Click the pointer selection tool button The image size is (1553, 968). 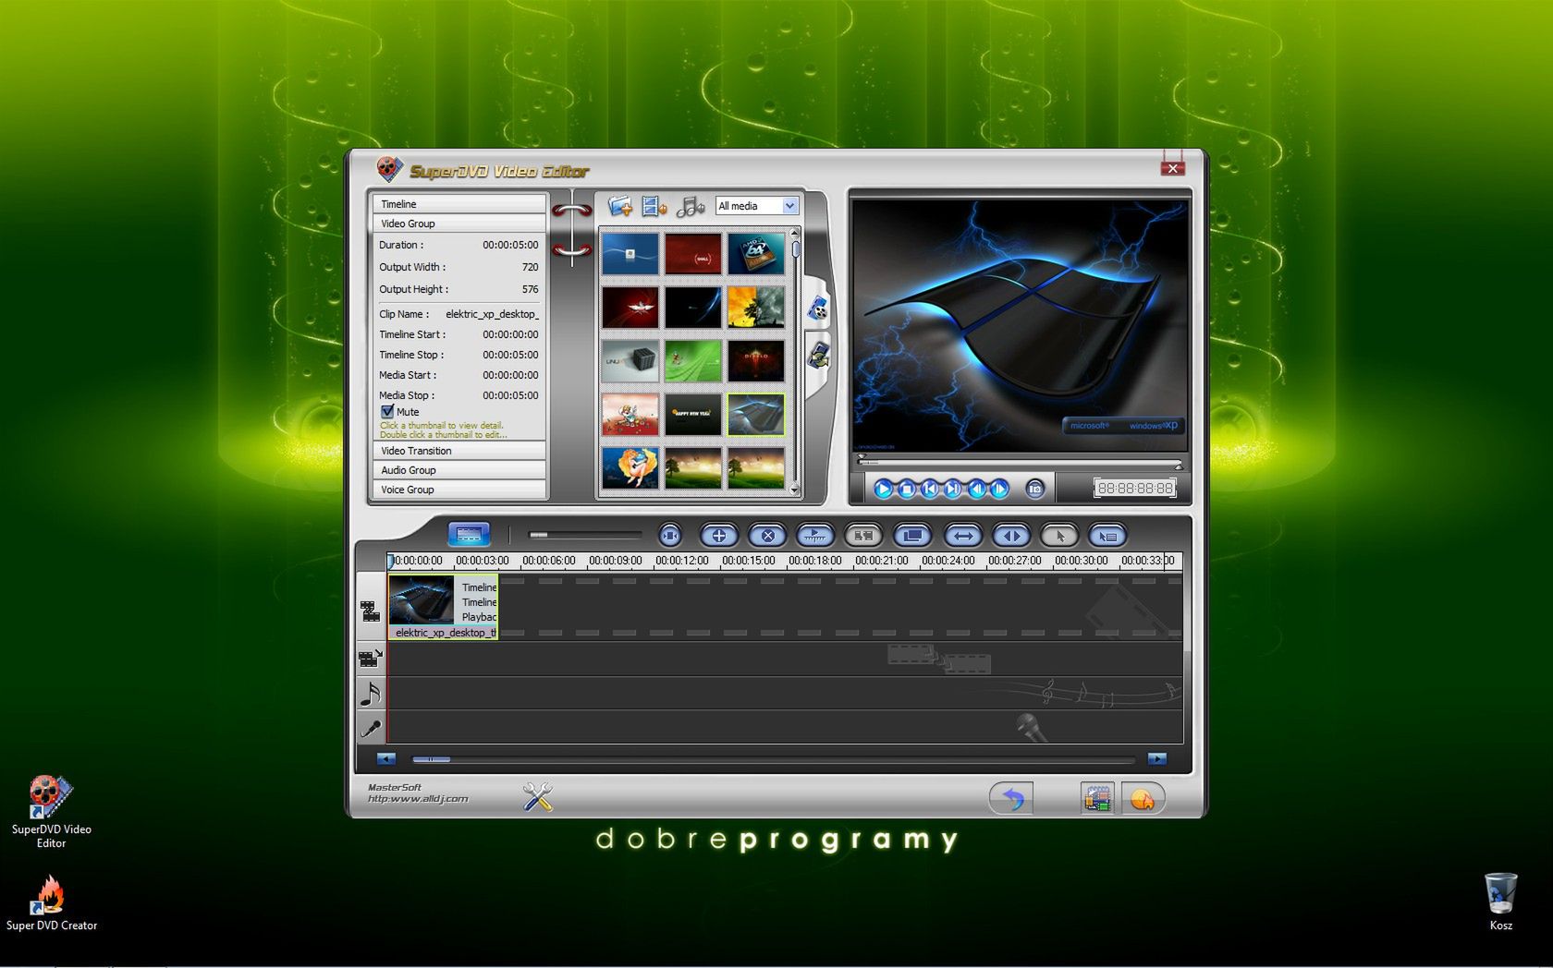1059,535
